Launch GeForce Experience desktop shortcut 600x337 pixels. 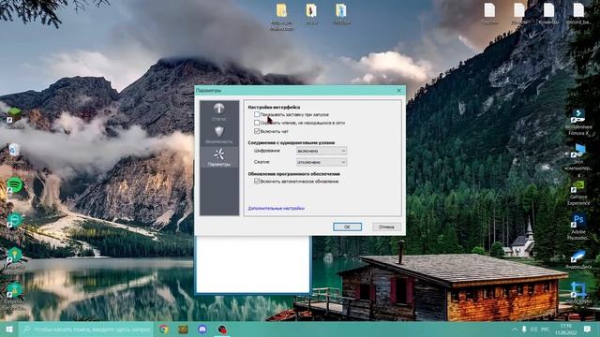pyautogui.click(x=578, y=193)
